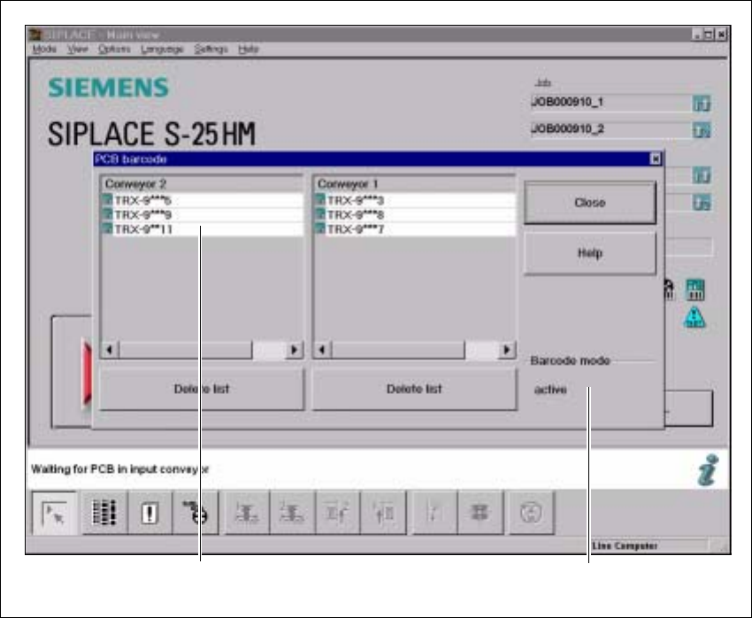Click right scroll arrow of Conveyor 1 list
Viewport: 752px width, 618px height.
pyautogui.click(x=506, y=350)
